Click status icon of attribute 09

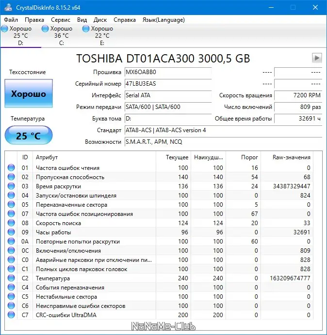click(11, 232)
